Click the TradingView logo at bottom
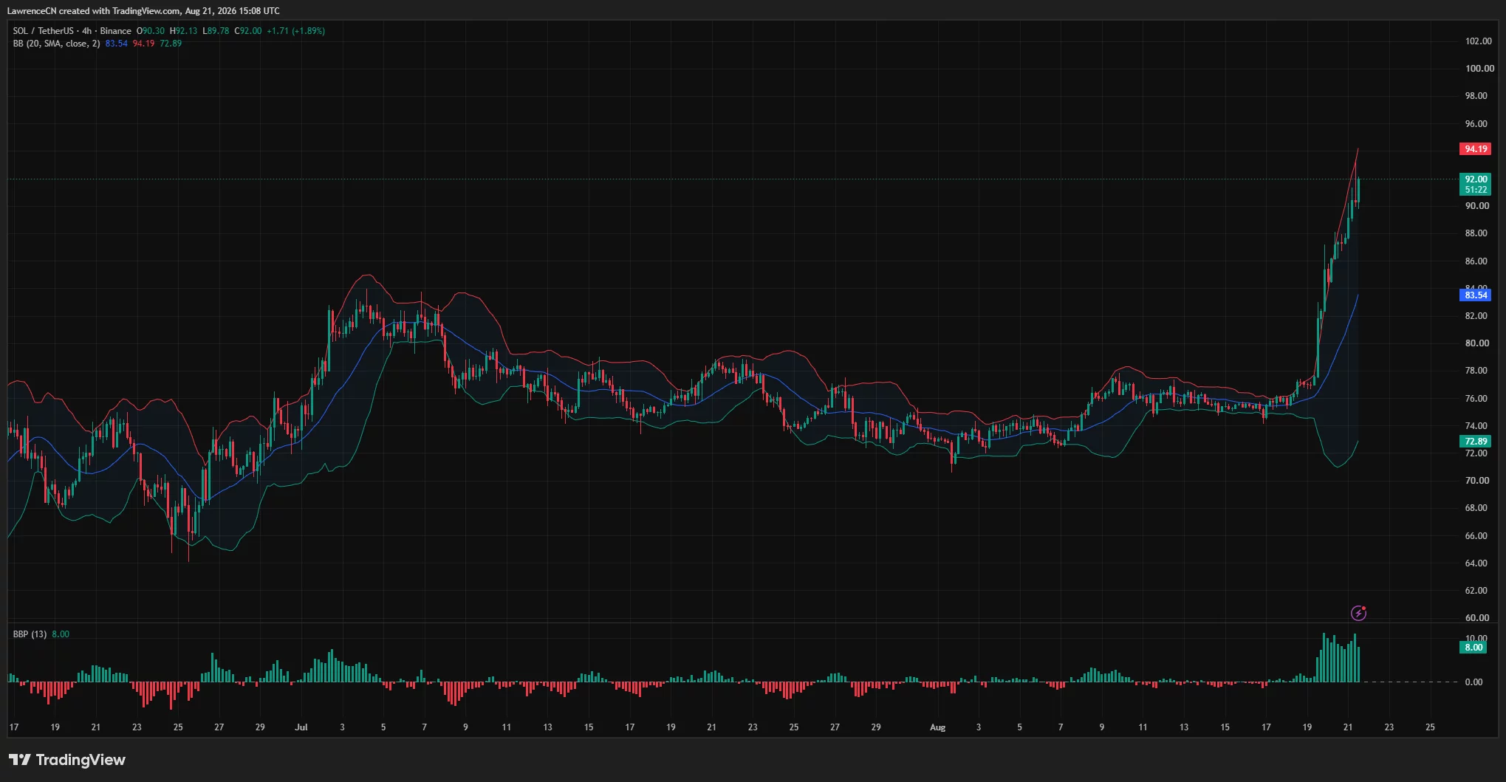 67,760
